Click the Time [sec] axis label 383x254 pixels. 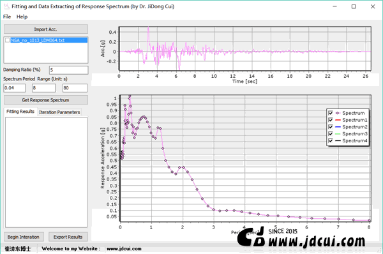(x=244, y=82)
